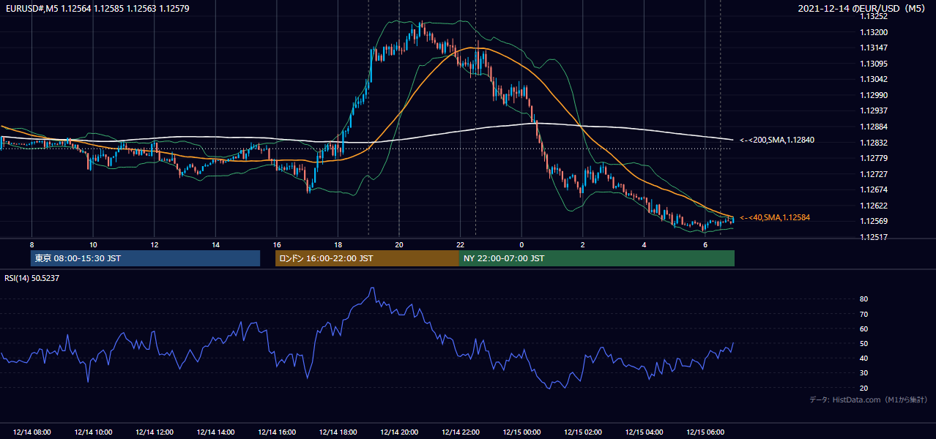Click hour label 12 below price chart

click(x=155, y=244)
